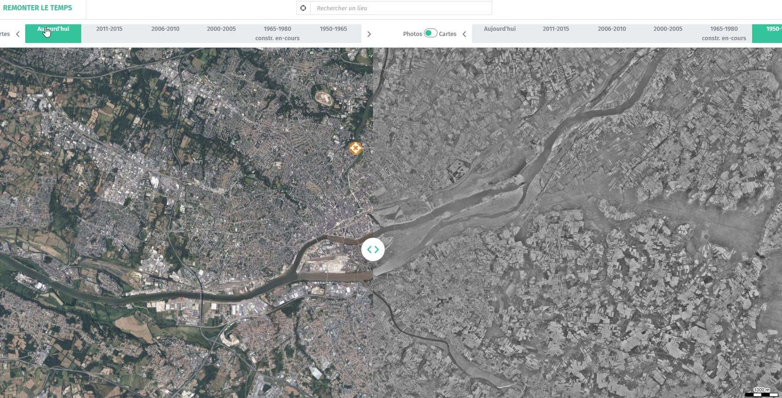Select left panel 1950-1965 period
The image size is (782, 398).
(x=333, y=33)
